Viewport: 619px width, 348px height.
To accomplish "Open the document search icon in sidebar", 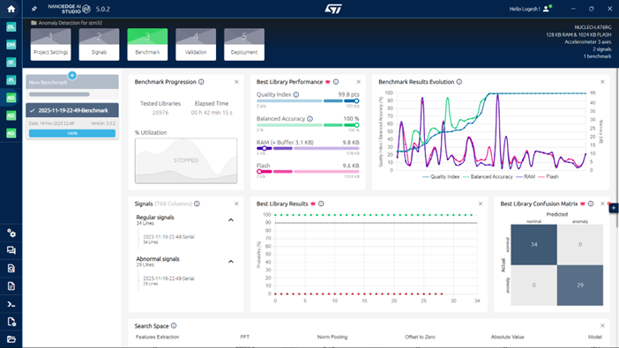I will pos(11,269).
